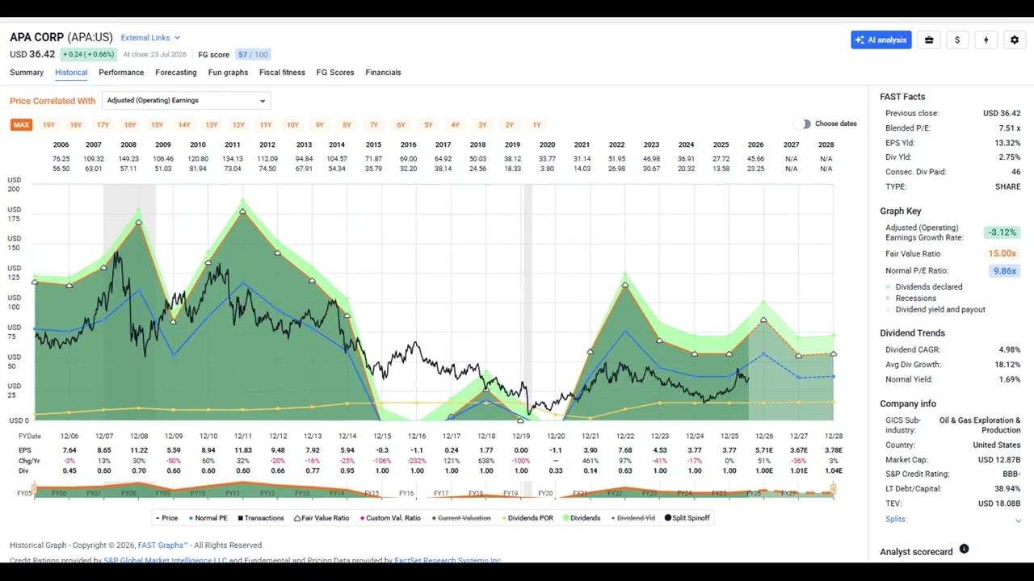
Task: Show the Current Valuation legend item
Action: point(460,518)
